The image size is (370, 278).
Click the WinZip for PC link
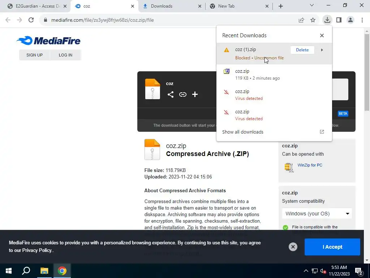[310, 165]
